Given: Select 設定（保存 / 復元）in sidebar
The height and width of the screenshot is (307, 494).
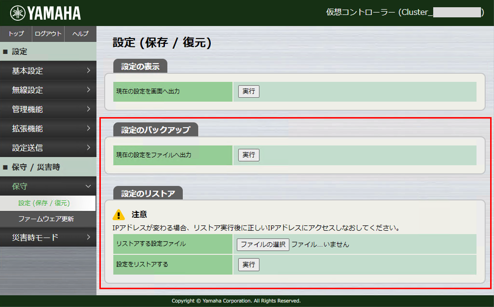Looking at the screenshot, I should coord(43,203).
